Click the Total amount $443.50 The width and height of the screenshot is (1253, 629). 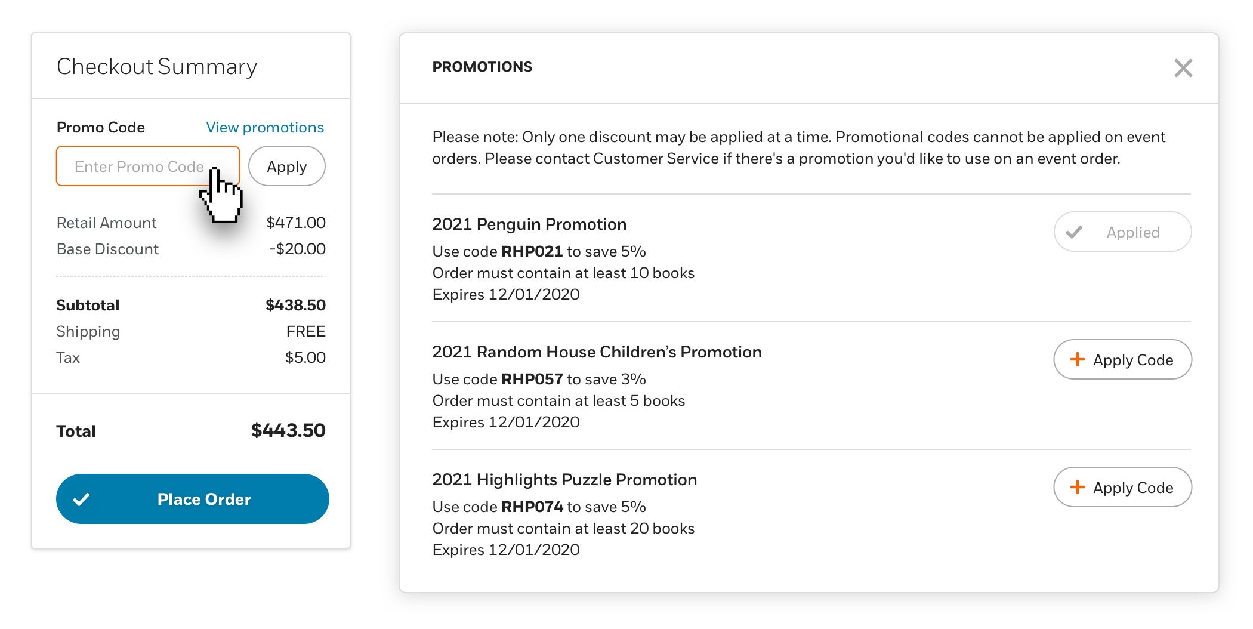pos(288,430)
